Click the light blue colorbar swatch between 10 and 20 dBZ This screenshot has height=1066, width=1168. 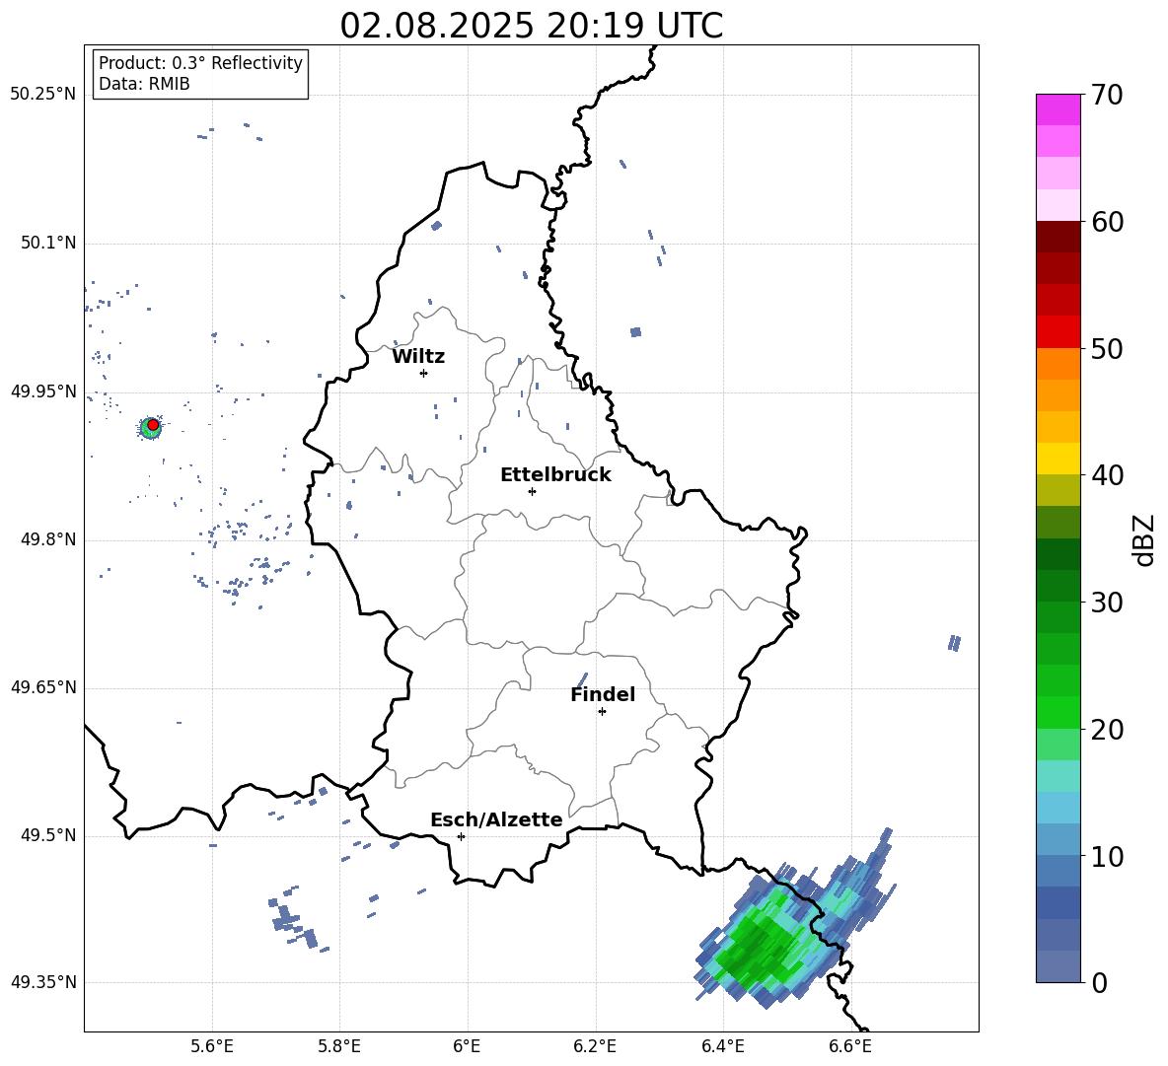click(x=1058, y=807)
